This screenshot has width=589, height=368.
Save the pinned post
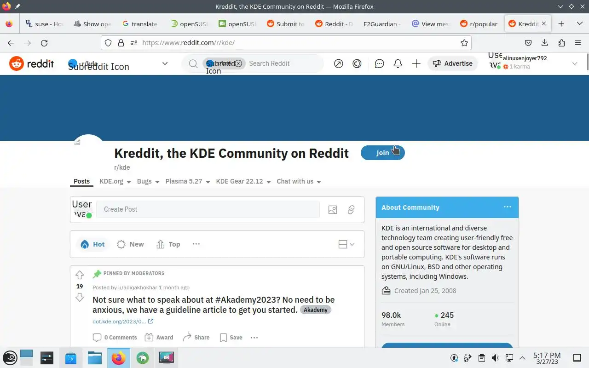231,338
